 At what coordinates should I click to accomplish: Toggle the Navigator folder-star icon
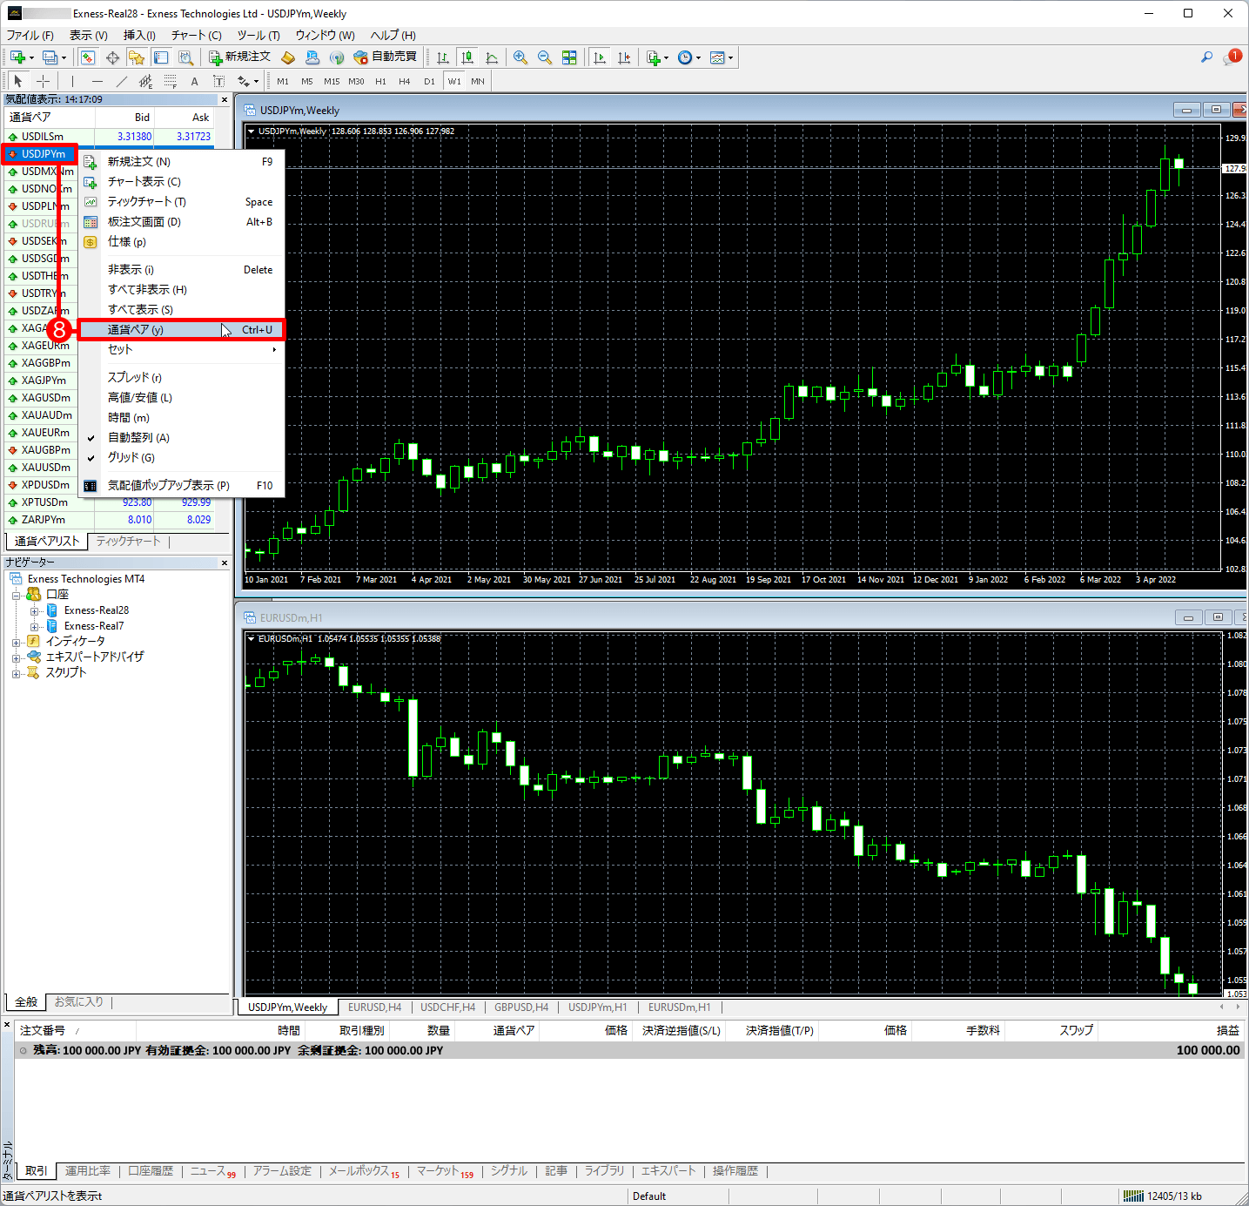137,57
